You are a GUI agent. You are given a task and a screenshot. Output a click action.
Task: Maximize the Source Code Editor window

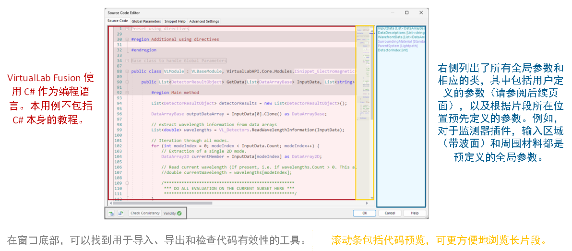pos(407,12)
